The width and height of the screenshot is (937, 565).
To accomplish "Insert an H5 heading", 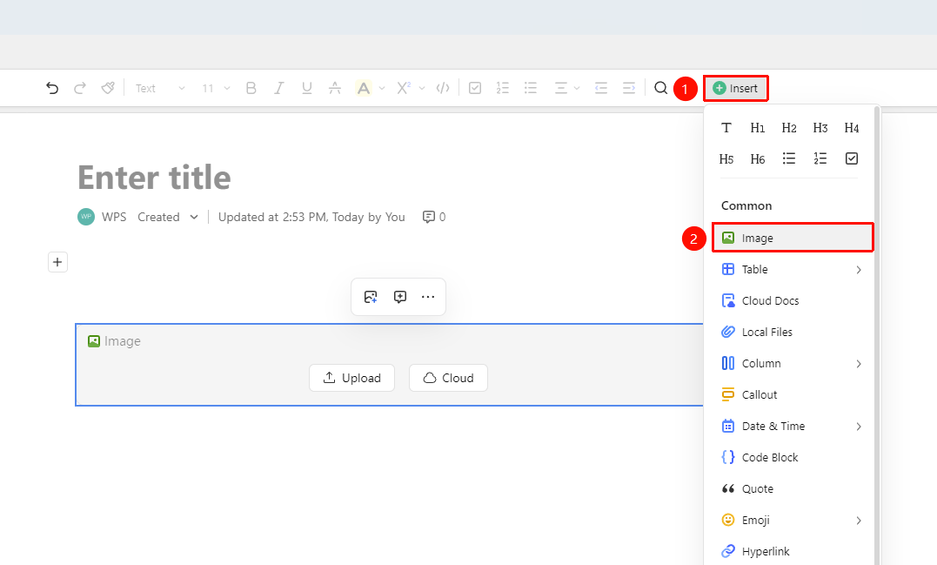I will [x=726, y=158].
